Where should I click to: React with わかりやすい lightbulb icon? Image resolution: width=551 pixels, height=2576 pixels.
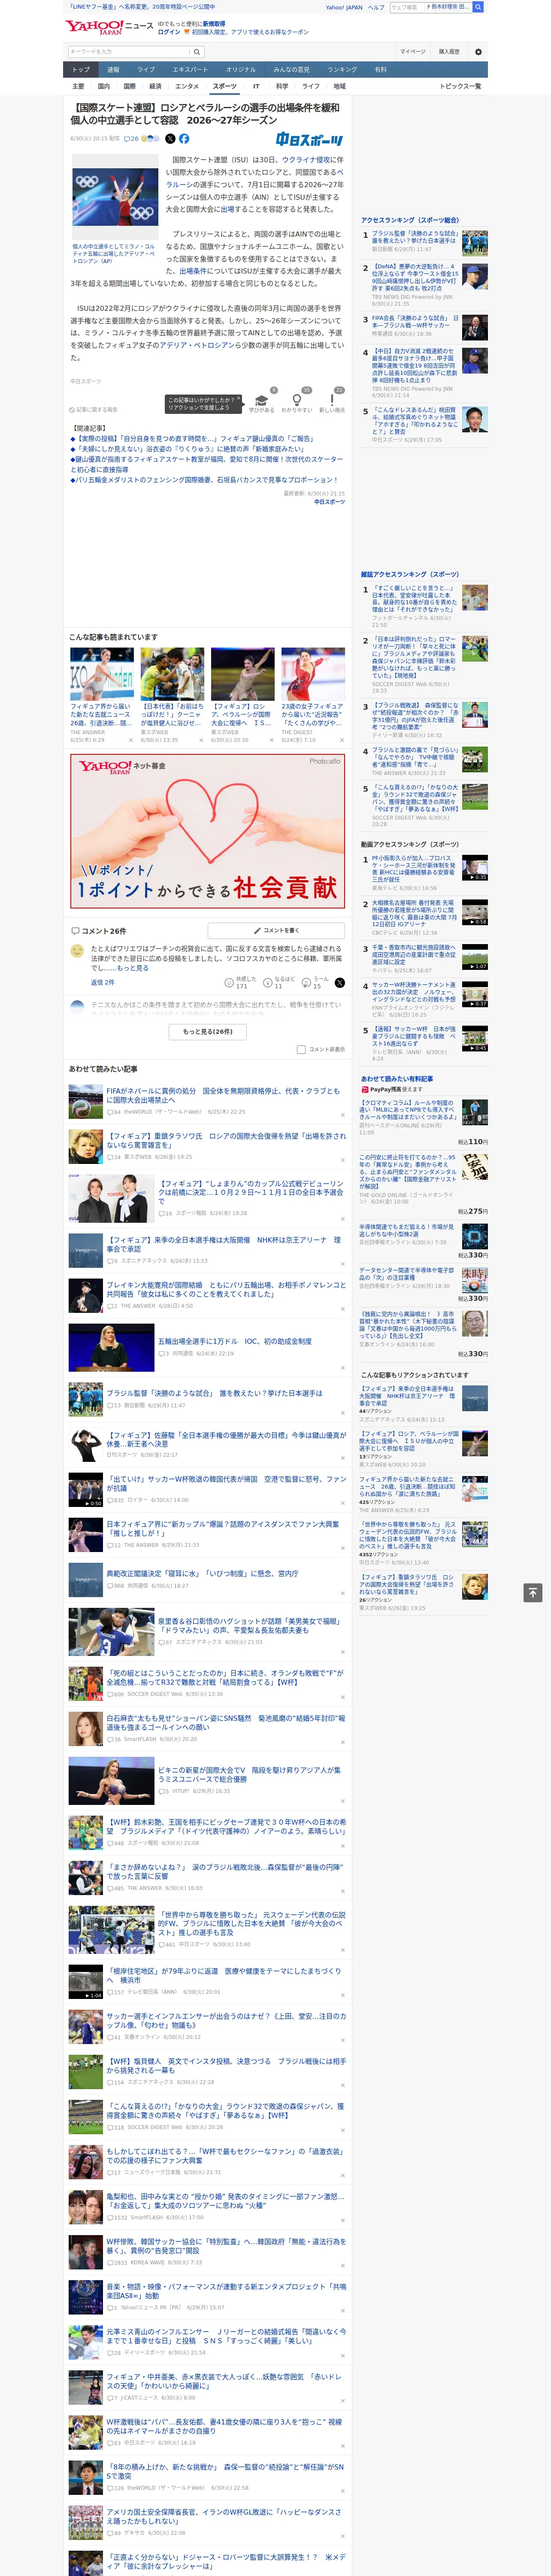297,400
